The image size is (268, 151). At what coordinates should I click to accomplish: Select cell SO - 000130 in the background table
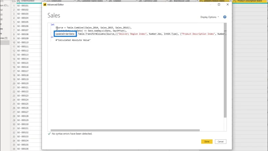click(x=29, y=124)
